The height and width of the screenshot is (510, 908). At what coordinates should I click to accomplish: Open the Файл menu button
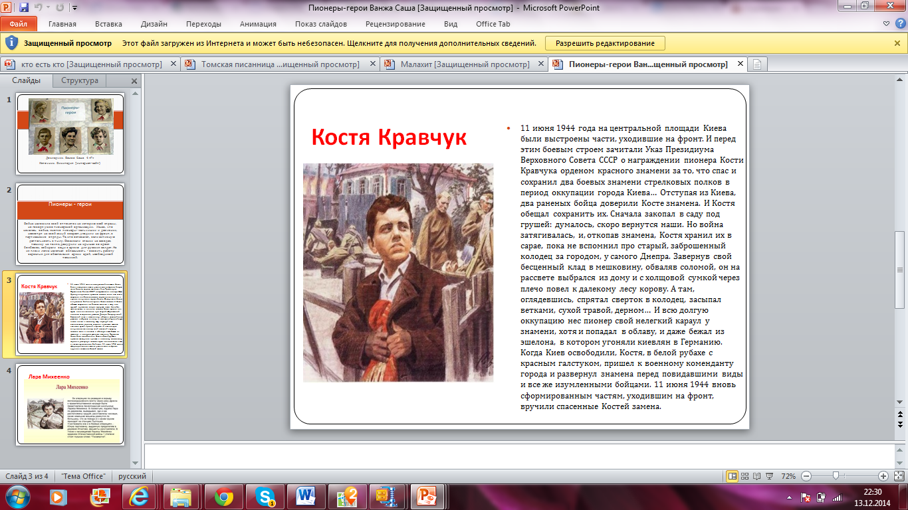(x=19, y=24)
